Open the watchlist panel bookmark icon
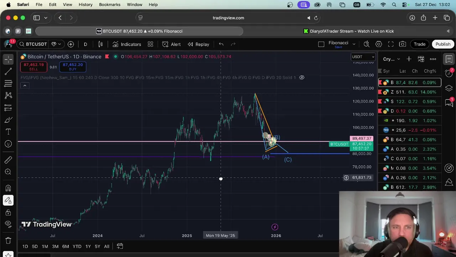Screen dimensions: 456x257 (449, 59)
